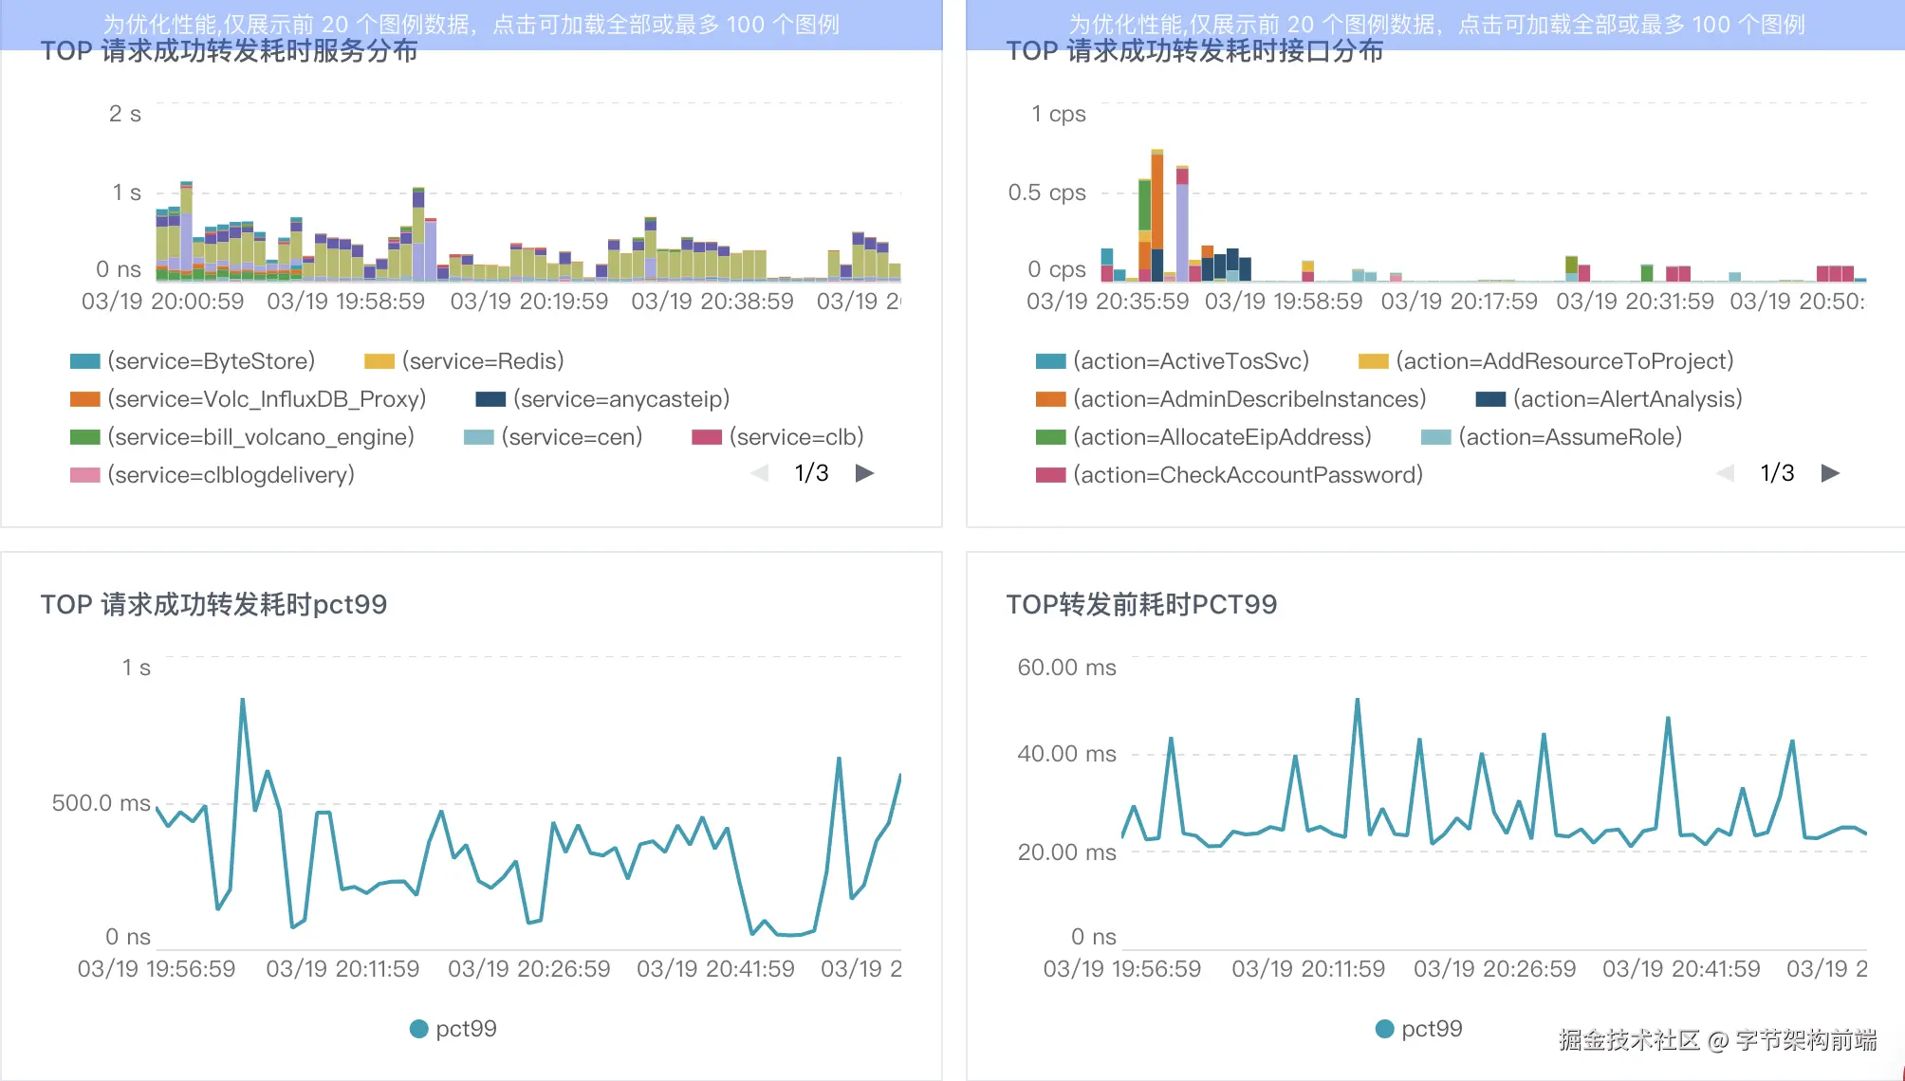Go to next legend page in service chart
Image resolution: width=1905 pixels, height=1081 pixels.
(864, 473)
